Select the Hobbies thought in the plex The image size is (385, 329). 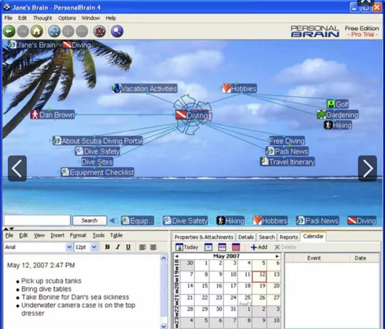239,89
